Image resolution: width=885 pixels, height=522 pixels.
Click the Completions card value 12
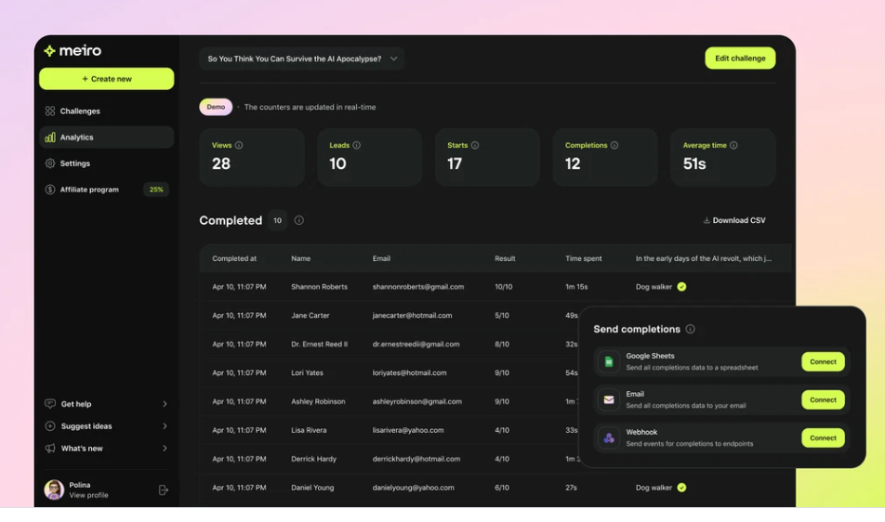coord(573,164)
